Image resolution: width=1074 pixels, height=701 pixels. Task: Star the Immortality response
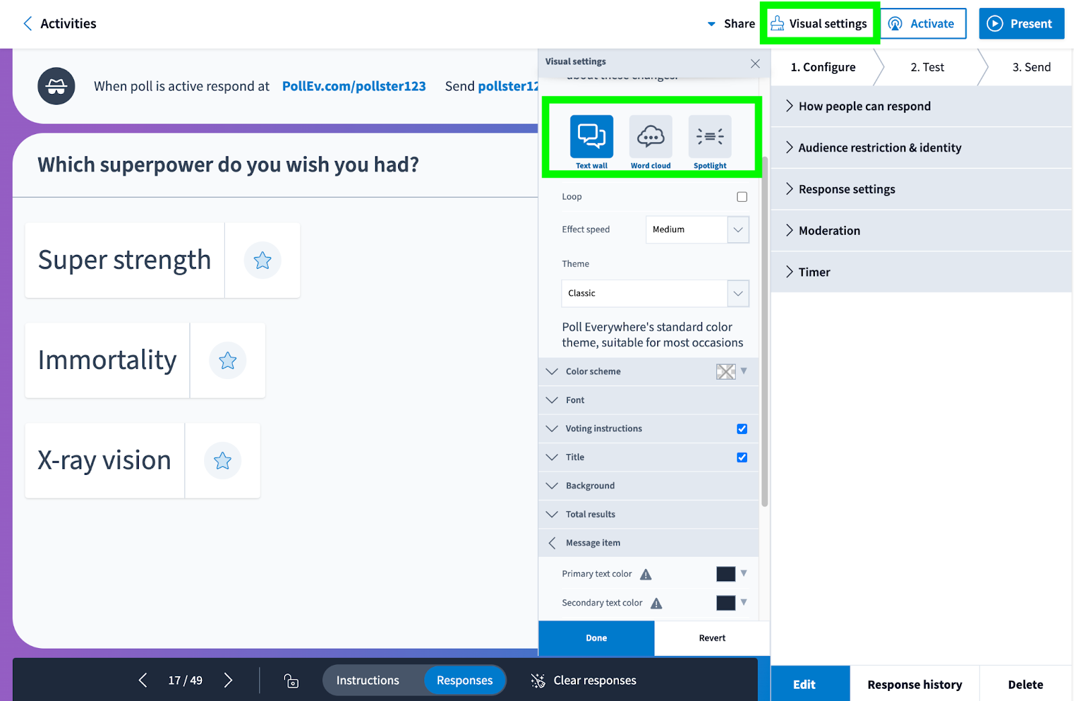(x=228, y=361)
